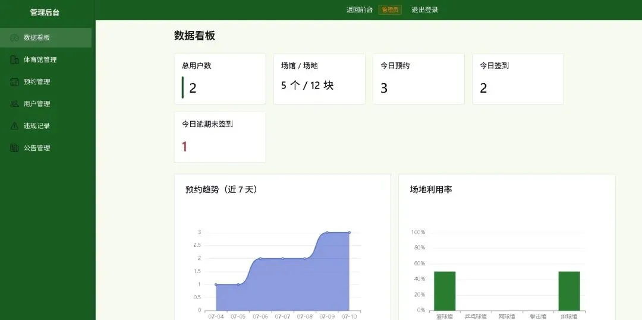Click the 07-04 data point on trend chart
Image resolution: width=642 pixels, height=320 pixels.
click(216, 284)
